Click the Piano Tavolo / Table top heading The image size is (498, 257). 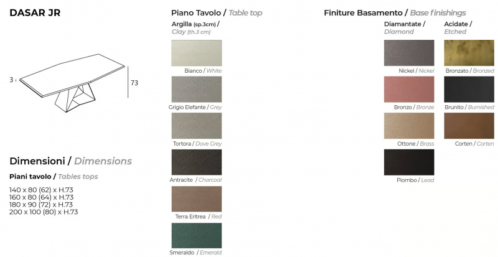tap(217, 13)
